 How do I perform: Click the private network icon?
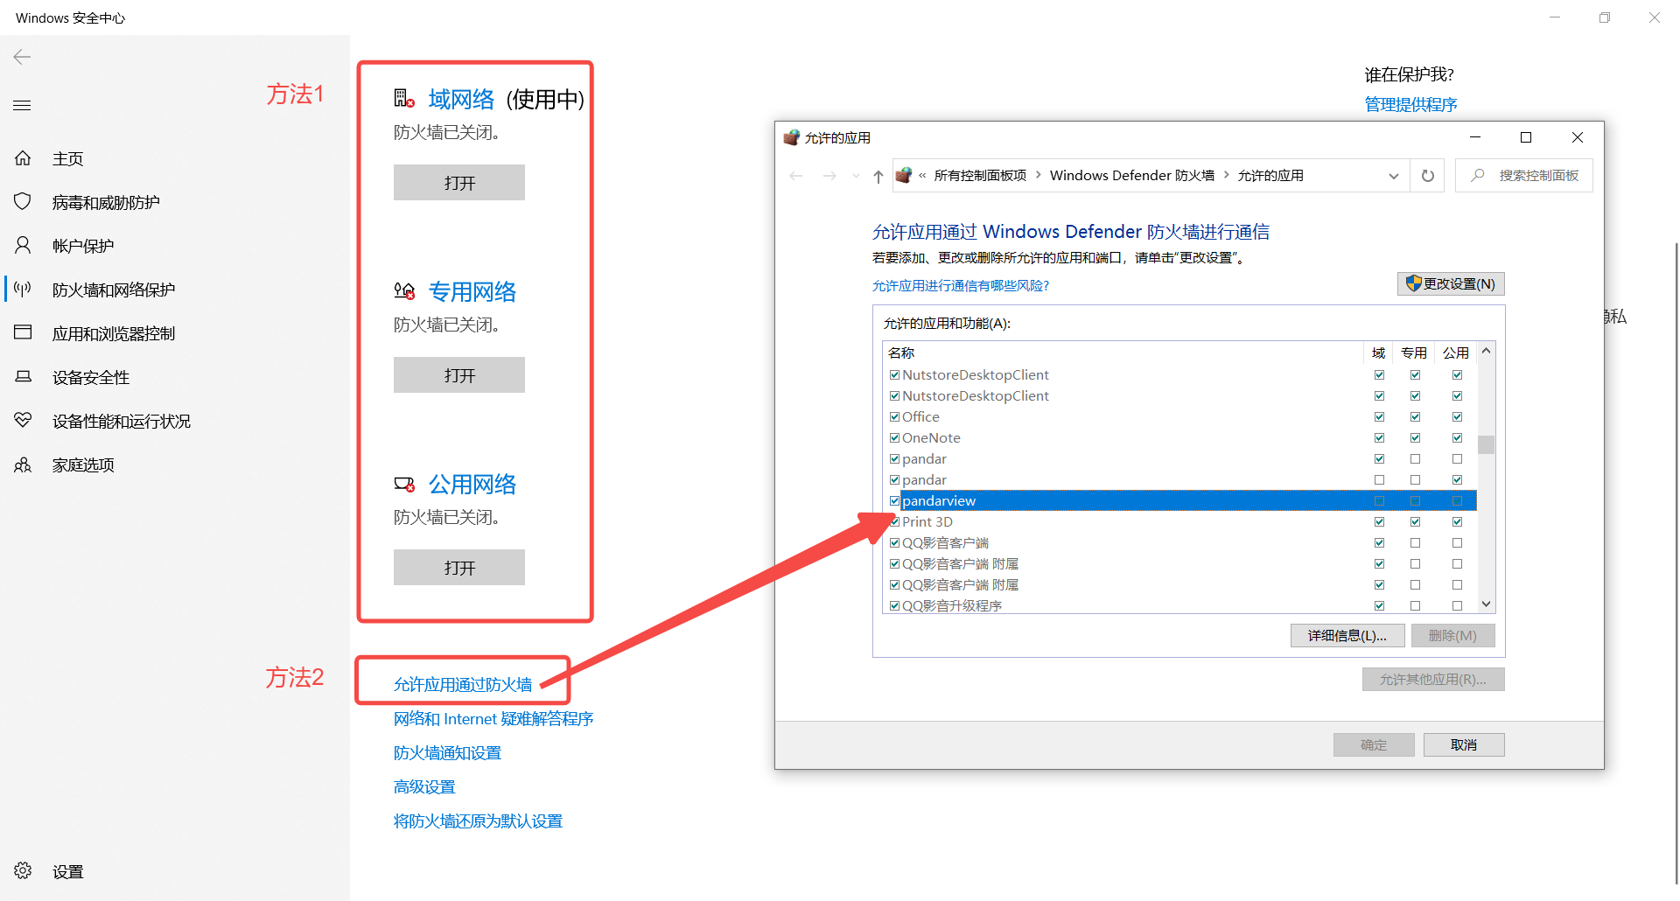(x=404, y=291)
